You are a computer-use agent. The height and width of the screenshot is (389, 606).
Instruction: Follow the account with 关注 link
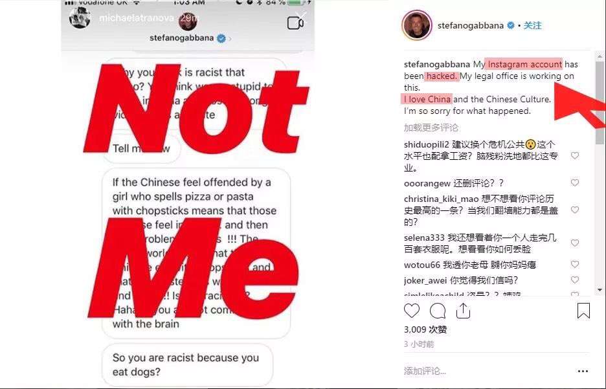click(x=533, y=25)
